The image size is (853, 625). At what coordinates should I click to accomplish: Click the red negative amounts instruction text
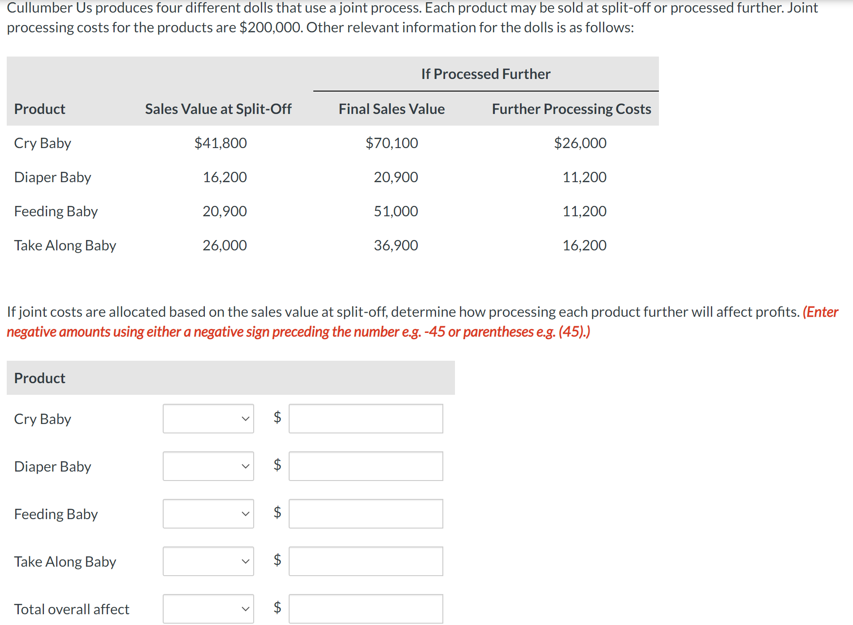pos(422,322)
